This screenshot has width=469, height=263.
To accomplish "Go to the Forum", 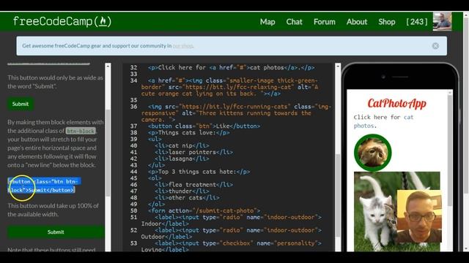I will point(325,22).
